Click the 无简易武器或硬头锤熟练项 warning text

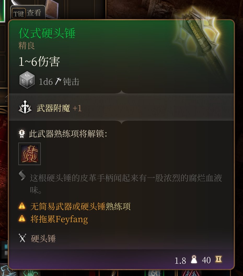(x=80, y=206)
